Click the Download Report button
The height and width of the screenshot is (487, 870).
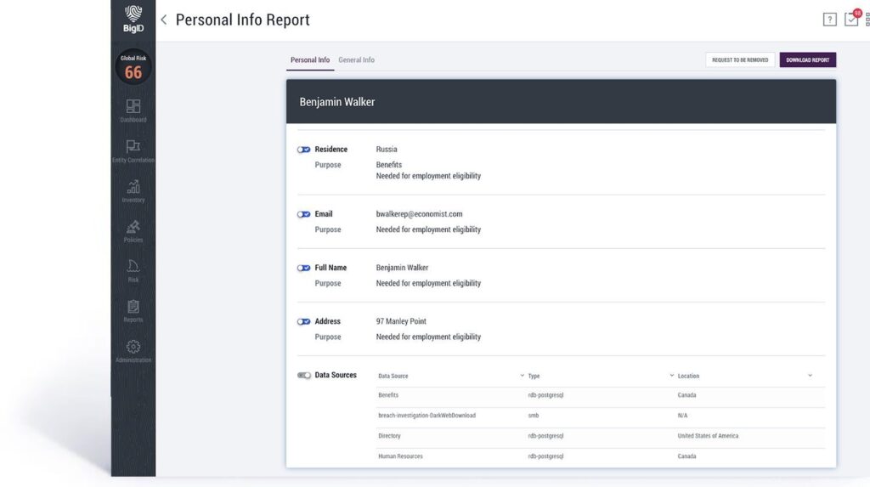click(807, 60)
